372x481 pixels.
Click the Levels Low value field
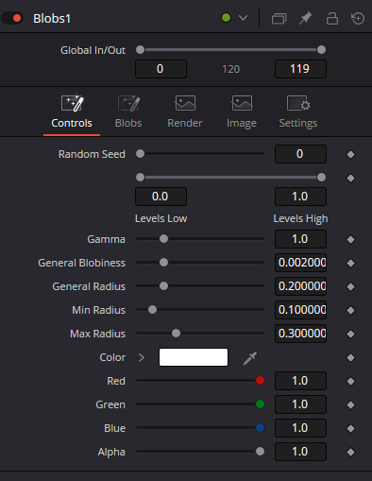[x=161, y=197]
